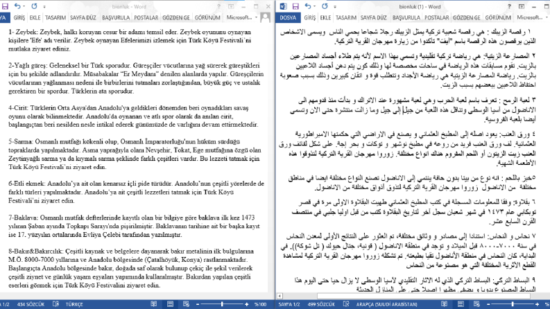550x309 pixels.
Task: Undo last action in right Word window
Action: click(x=308, y=6)
